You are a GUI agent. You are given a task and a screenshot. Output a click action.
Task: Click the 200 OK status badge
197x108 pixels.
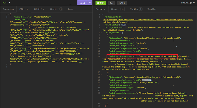(101, 3)
